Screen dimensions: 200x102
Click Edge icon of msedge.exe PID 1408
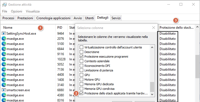[4, 80]
